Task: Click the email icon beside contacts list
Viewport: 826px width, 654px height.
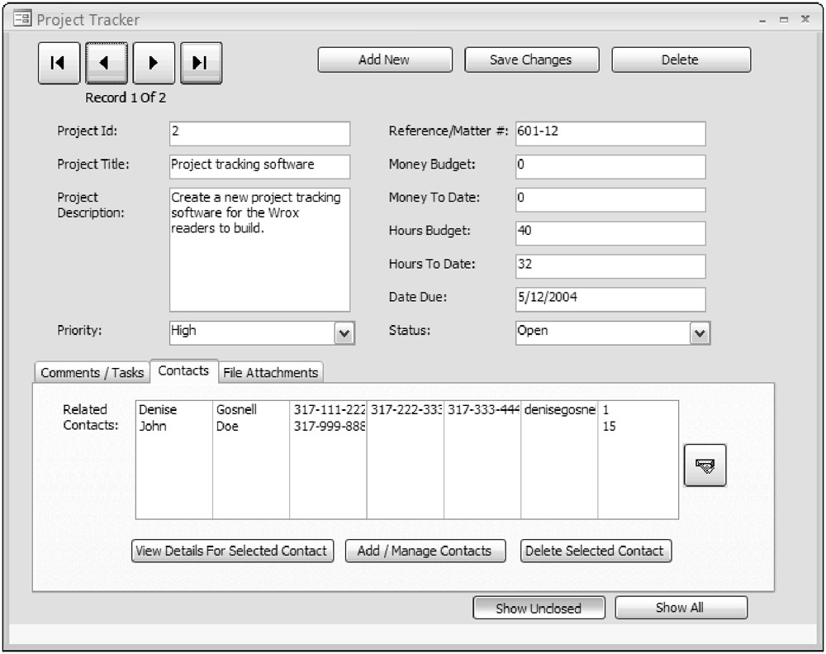Action: 705,465
